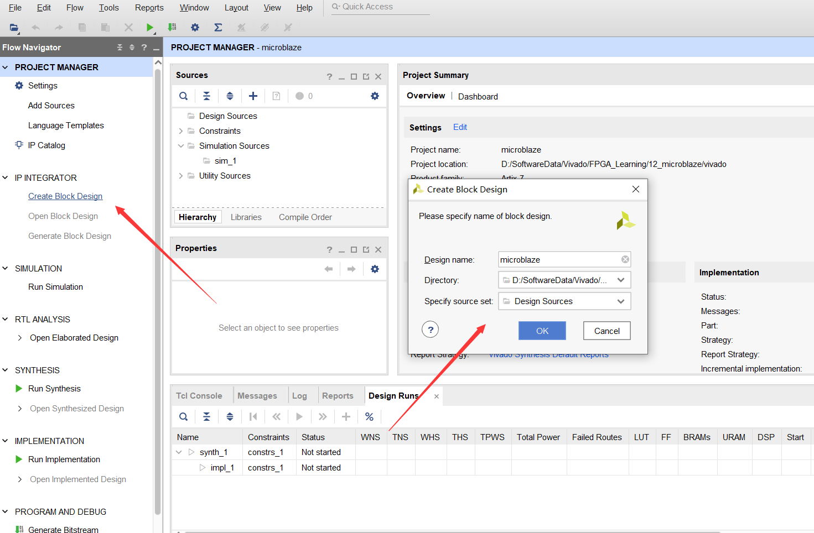This screenshot has width=814, height=533.
Task: Expand the Constraints tree node
Action: pos(181,131)
